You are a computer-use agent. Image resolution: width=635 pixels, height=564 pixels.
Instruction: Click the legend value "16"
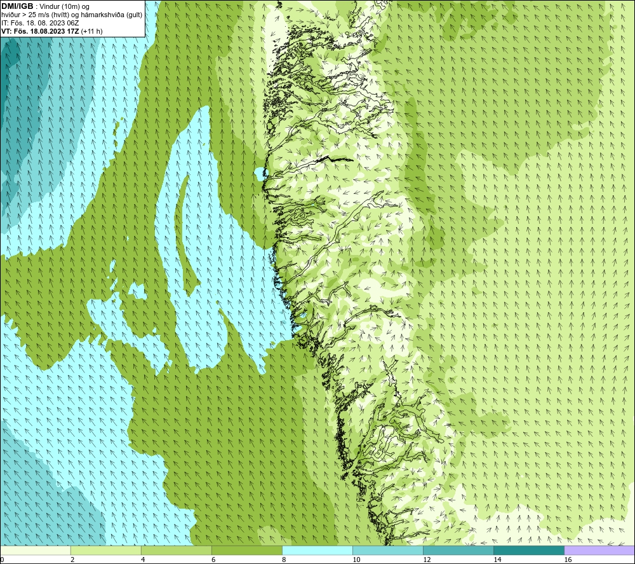coord(568,560)
